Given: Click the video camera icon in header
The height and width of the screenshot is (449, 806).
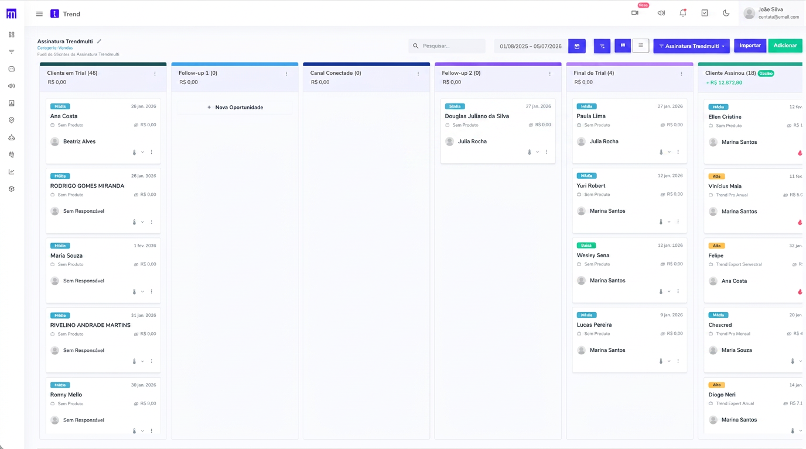Looking at the screenshot, I should [x=635, y=13].
